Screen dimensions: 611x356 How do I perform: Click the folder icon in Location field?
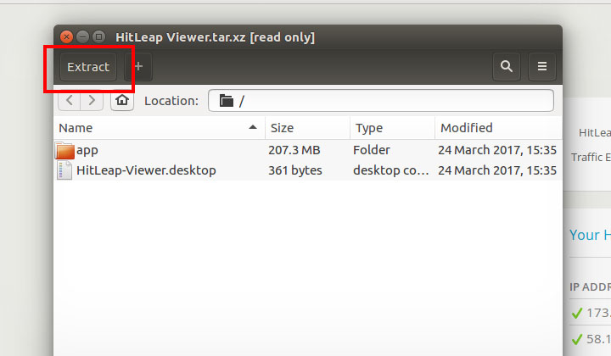226,101
